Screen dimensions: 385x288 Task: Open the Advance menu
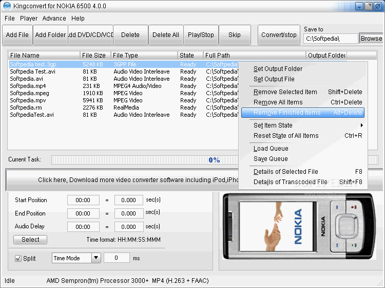[x=54, y=19]
